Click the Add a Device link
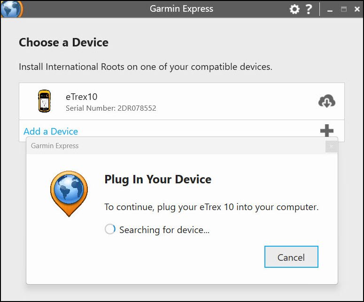 click(x=51, y=131)
